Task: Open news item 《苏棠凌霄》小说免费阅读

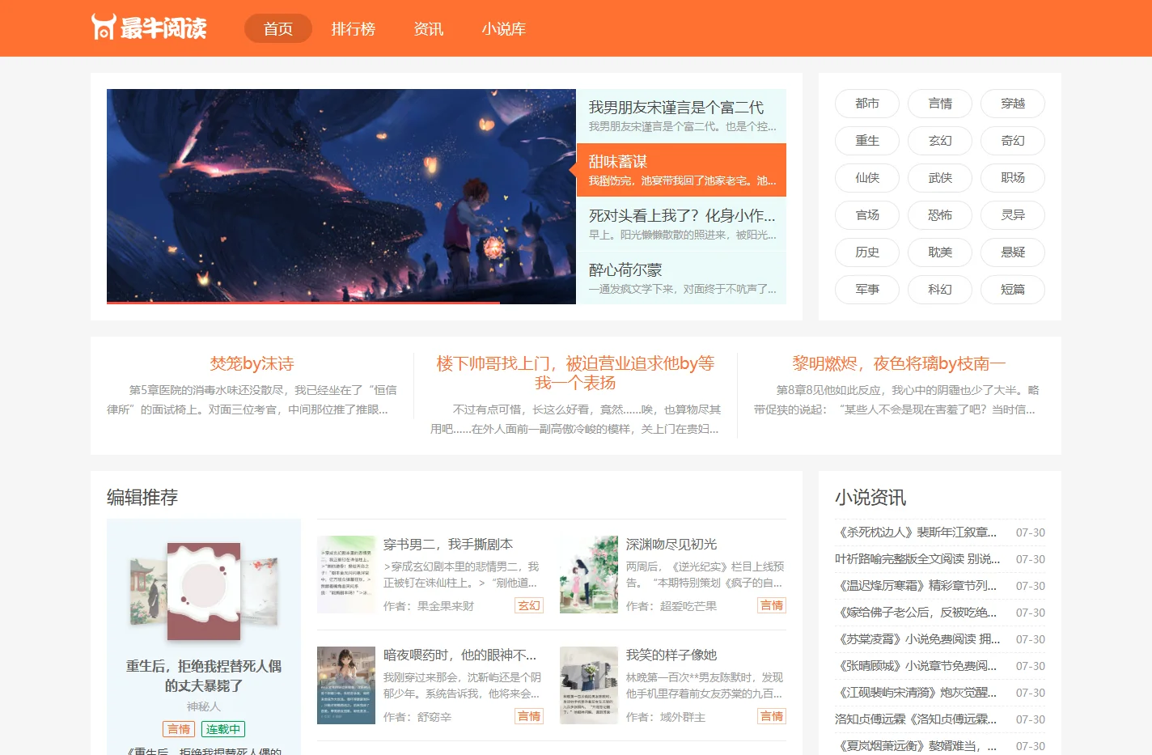Action: (917, 639)
